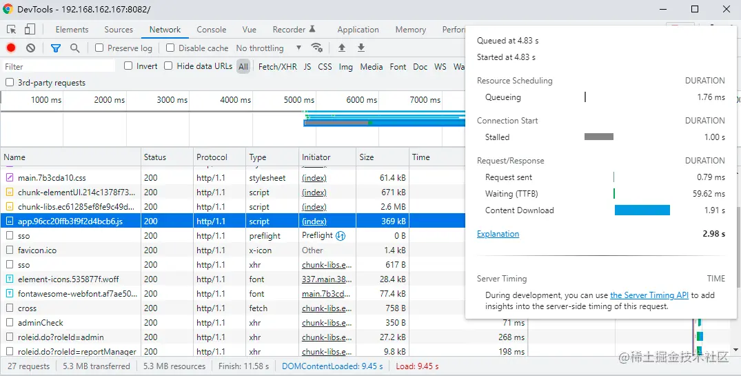Filter requests by Doc type

420,67
